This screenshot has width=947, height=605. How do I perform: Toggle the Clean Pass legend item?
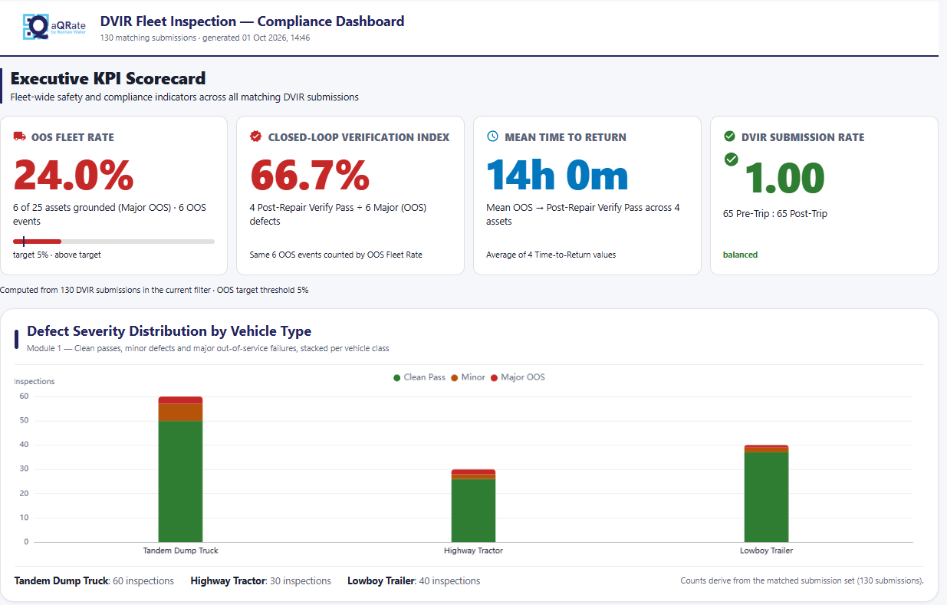click(x=419, y=377)
